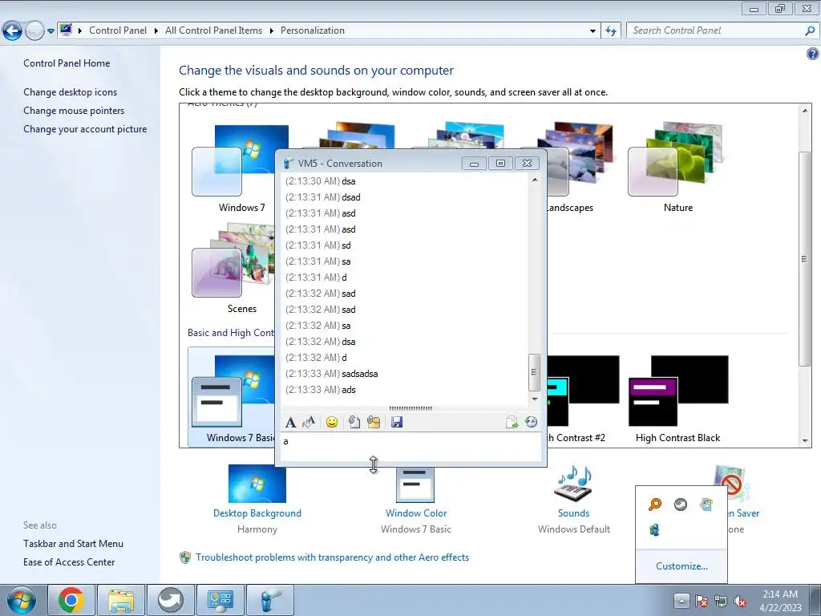
Task: Click the send file icon with green arrow
Action: pos(512,422)
